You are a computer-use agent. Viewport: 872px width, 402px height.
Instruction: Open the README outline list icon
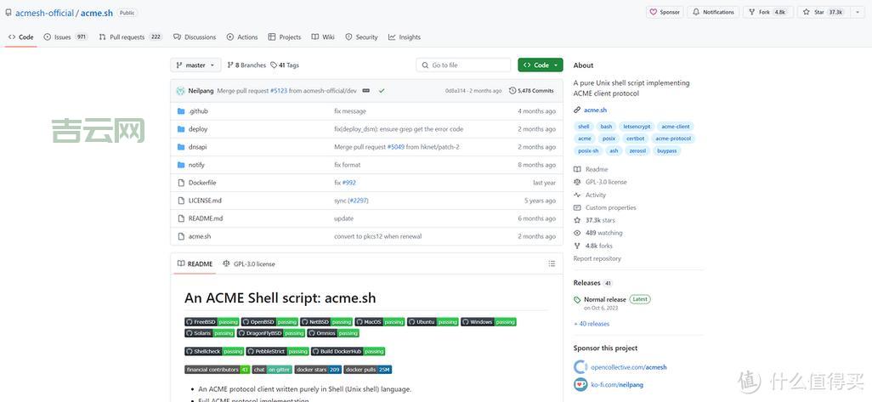[x=552, y=263]
